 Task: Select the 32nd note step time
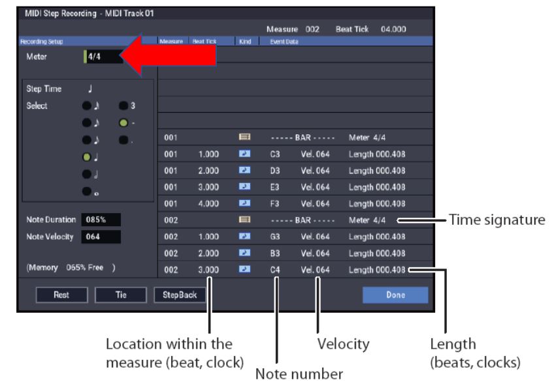[x=87, y=106]
